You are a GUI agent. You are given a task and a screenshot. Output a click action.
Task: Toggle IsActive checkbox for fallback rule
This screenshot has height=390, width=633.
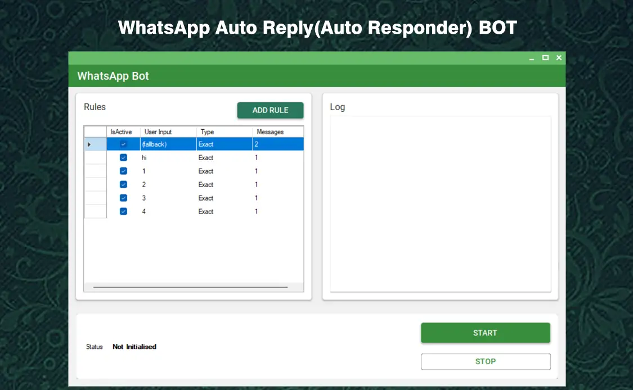coord(123,144)
